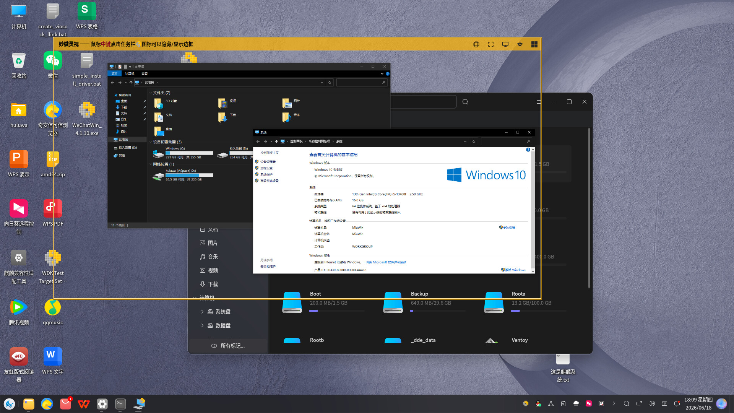Click the stacked windows icon in the yellow toolbar
The image size is (734, 413).
tap(476, 44)
